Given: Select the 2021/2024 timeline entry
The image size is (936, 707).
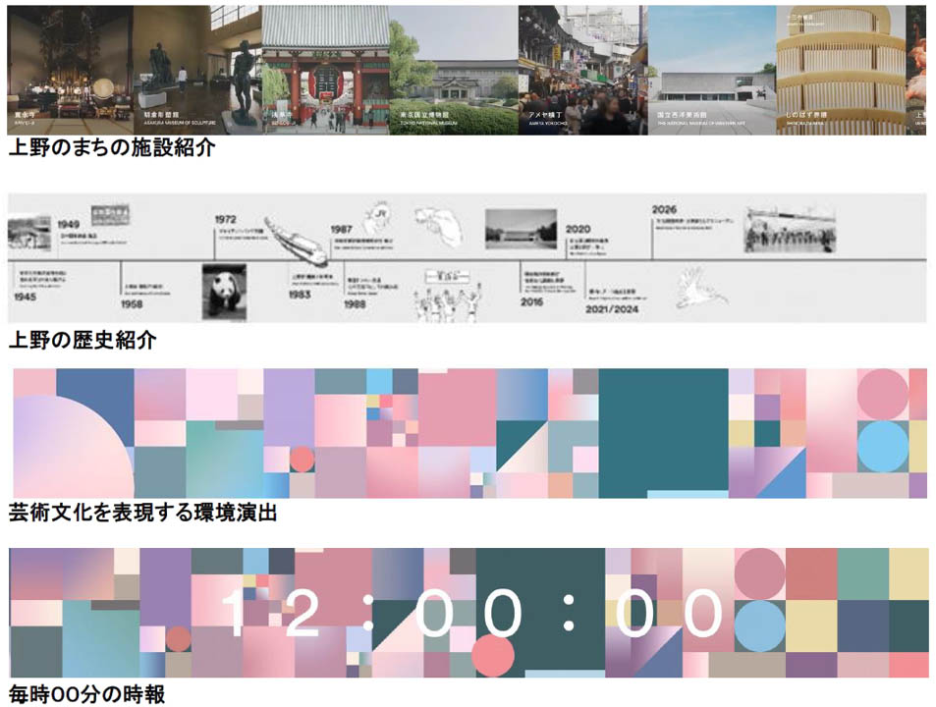Looking at the screenshot, I should point(612,309).
